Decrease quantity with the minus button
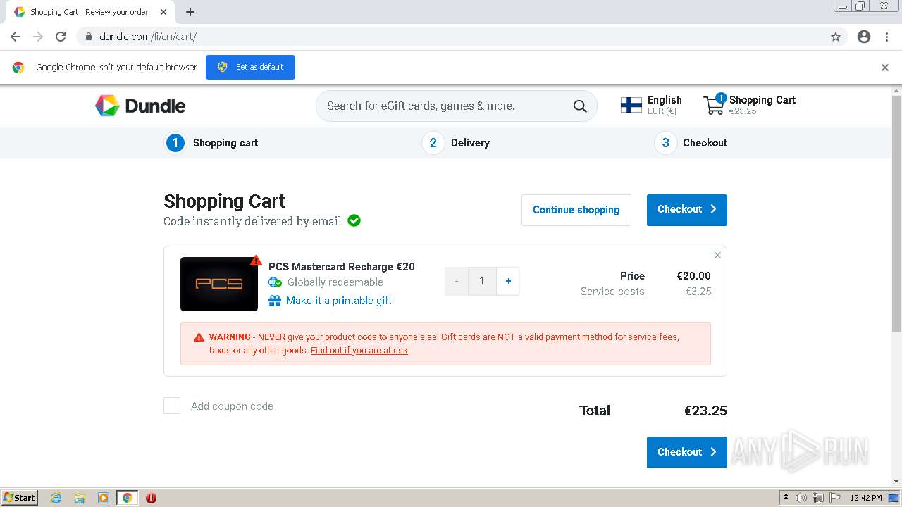This screenshot has width=902, height=507. tap(457, 281)
